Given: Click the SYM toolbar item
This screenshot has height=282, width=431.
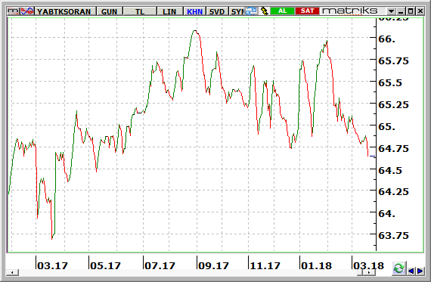Looking at the screenshot, I should point(237,11).
